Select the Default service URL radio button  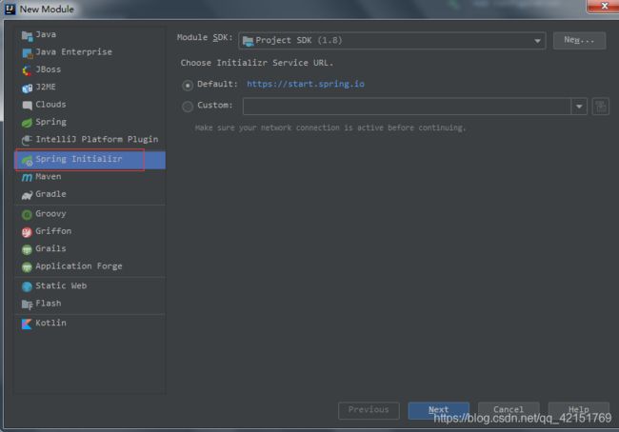point(188,85)
